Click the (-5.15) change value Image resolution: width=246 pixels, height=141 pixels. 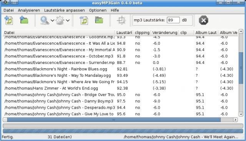[x=159, y=82]
